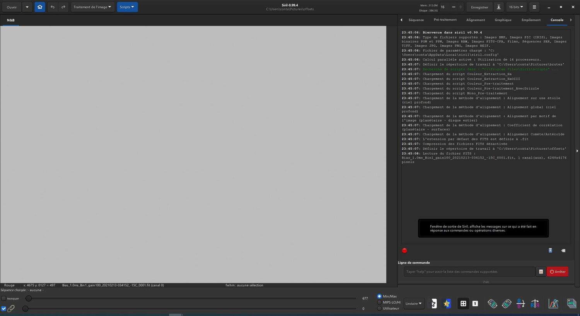This screenshot has width=580, height=316.
Task: Click the red Arrêter button
Action: point(558,272)
